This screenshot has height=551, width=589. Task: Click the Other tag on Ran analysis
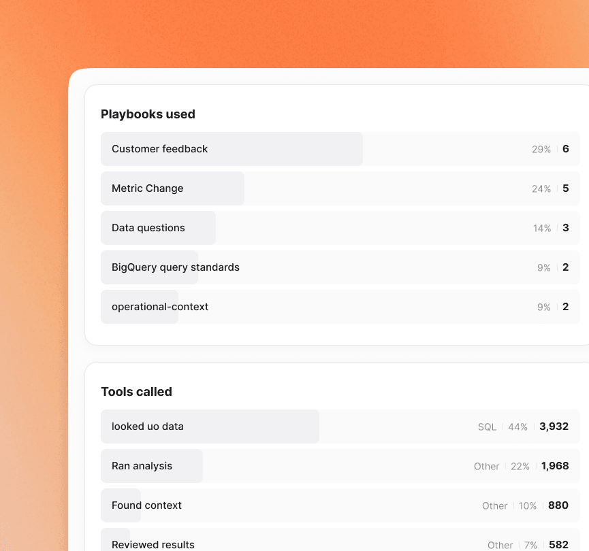[x=486, y=466]
